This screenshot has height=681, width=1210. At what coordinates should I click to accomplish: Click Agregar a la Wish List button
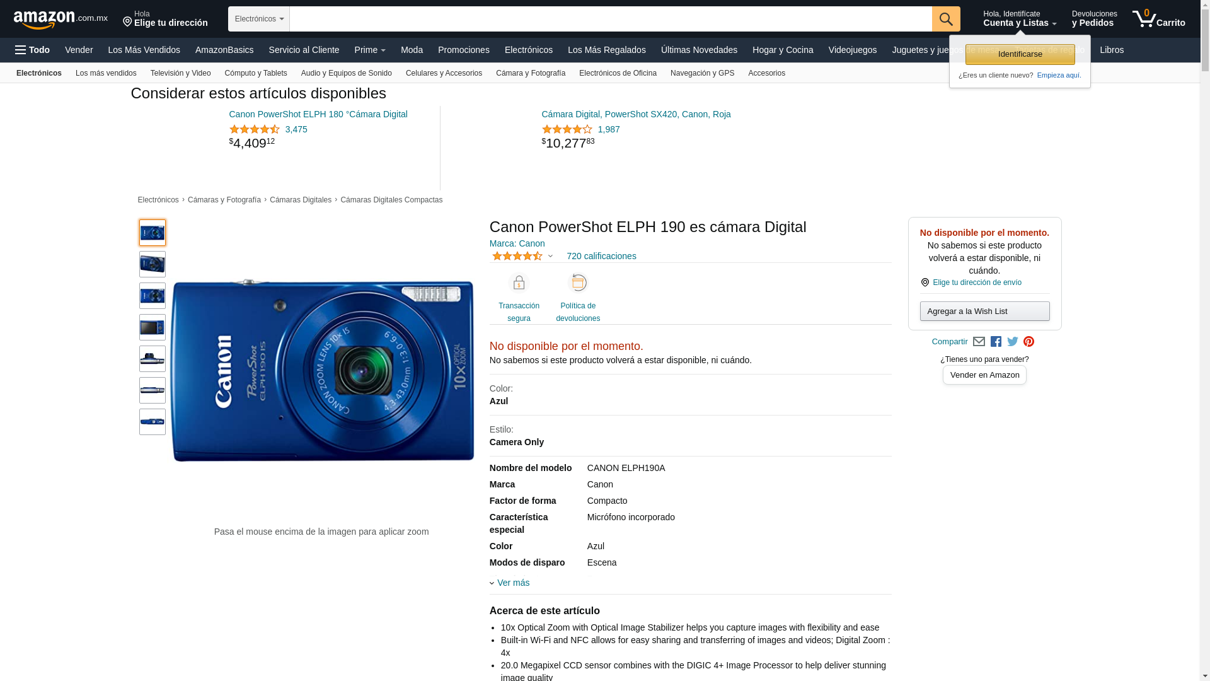[984, 311]
